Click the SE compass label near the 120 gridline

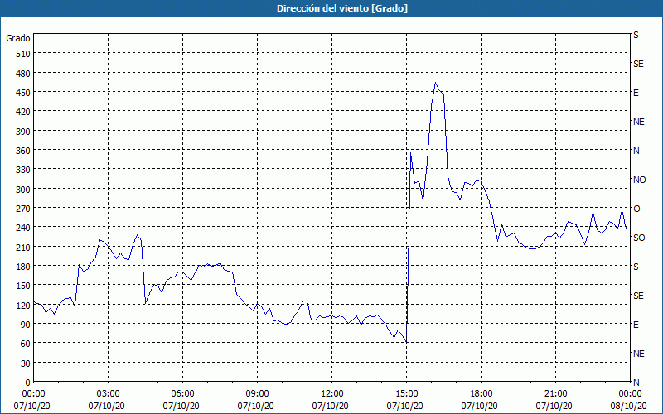pyautogui.click(x=638, y=296)
